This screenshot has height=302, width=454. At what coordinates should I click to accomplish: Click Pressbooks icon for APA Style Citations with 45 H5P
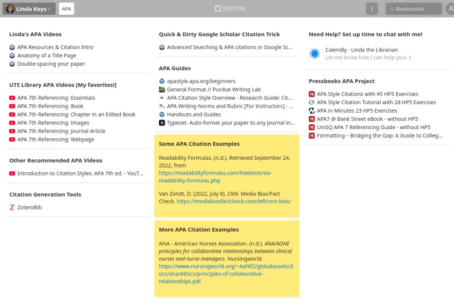pos(312,94)
